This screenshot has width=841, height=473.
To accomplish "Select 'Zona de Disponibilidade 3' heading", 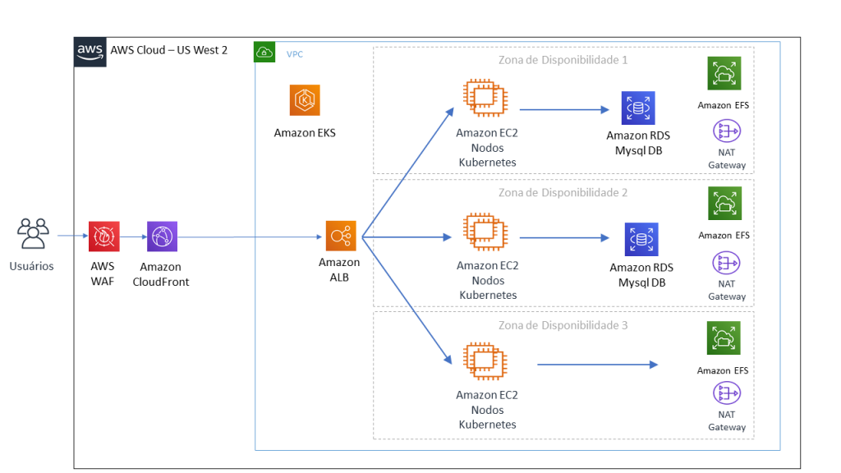I will [x=563, y=325].
